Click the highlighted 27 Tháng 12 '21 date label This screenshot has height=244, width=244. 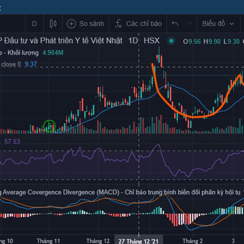pyautogui.click(x=138, y=241)
